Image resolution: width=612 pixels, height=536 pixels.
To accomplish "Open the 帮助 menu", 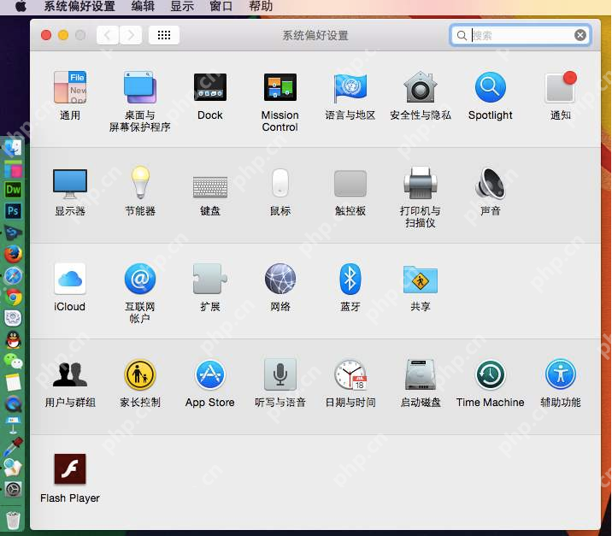I will coord(261,6).
